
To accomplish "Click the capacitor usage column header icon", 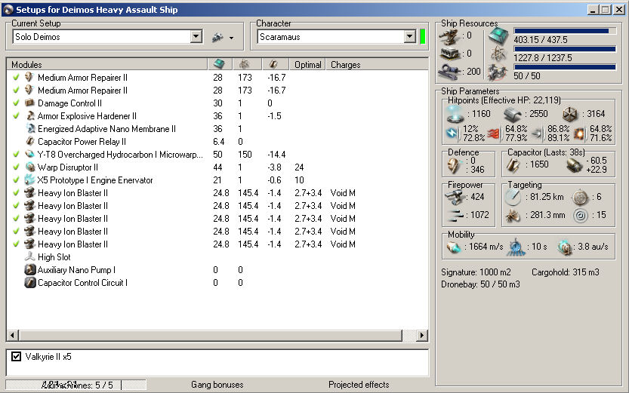I will coord(274,65).
